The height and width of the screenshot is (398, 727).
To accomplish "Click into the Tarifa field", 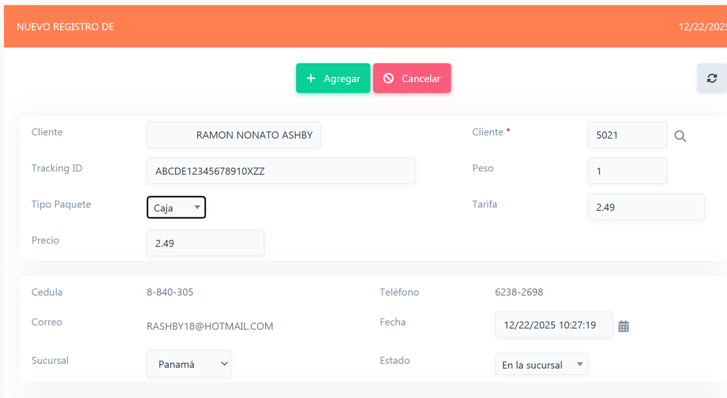I will (646, 207).
